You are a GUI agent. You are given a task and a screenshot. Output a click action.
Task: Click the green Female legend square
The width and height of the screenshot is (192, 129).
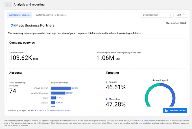pos(106,82)
